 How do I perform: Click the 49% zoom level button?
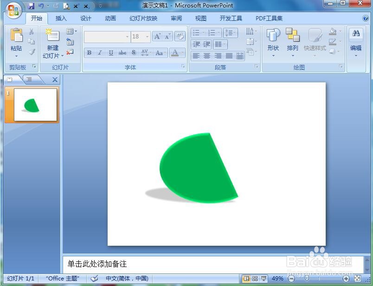[278, 279]
